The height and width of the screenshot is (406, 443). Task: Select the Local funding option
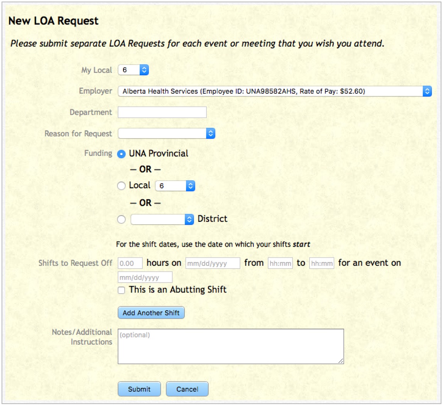coord(121,186)
